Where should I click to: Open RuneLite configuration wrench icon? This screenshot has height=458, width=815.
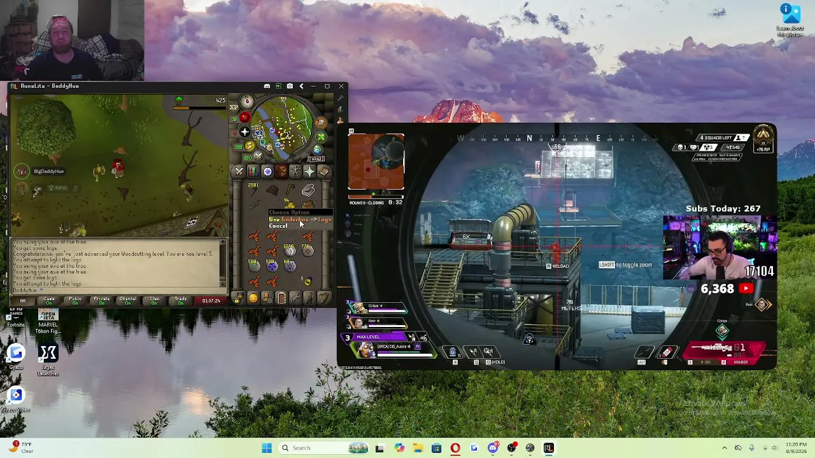click(341, 98)
